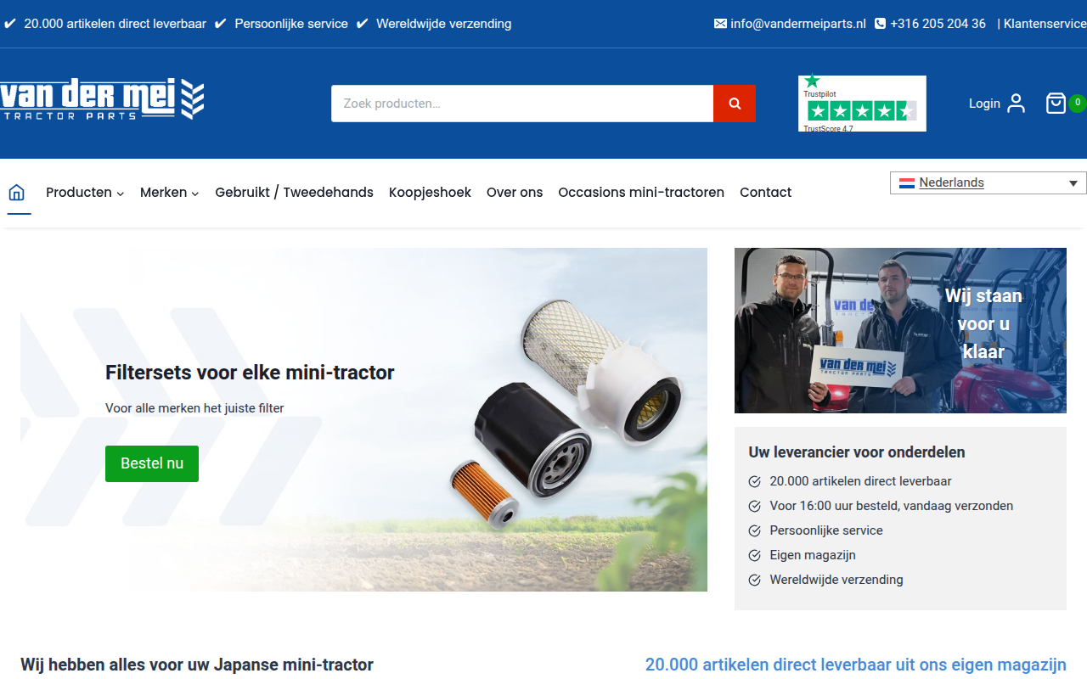Click 'Persoonlijke service' in the supplier list
The height and width of the screenshot is (679, 1087).
[826, 530]
